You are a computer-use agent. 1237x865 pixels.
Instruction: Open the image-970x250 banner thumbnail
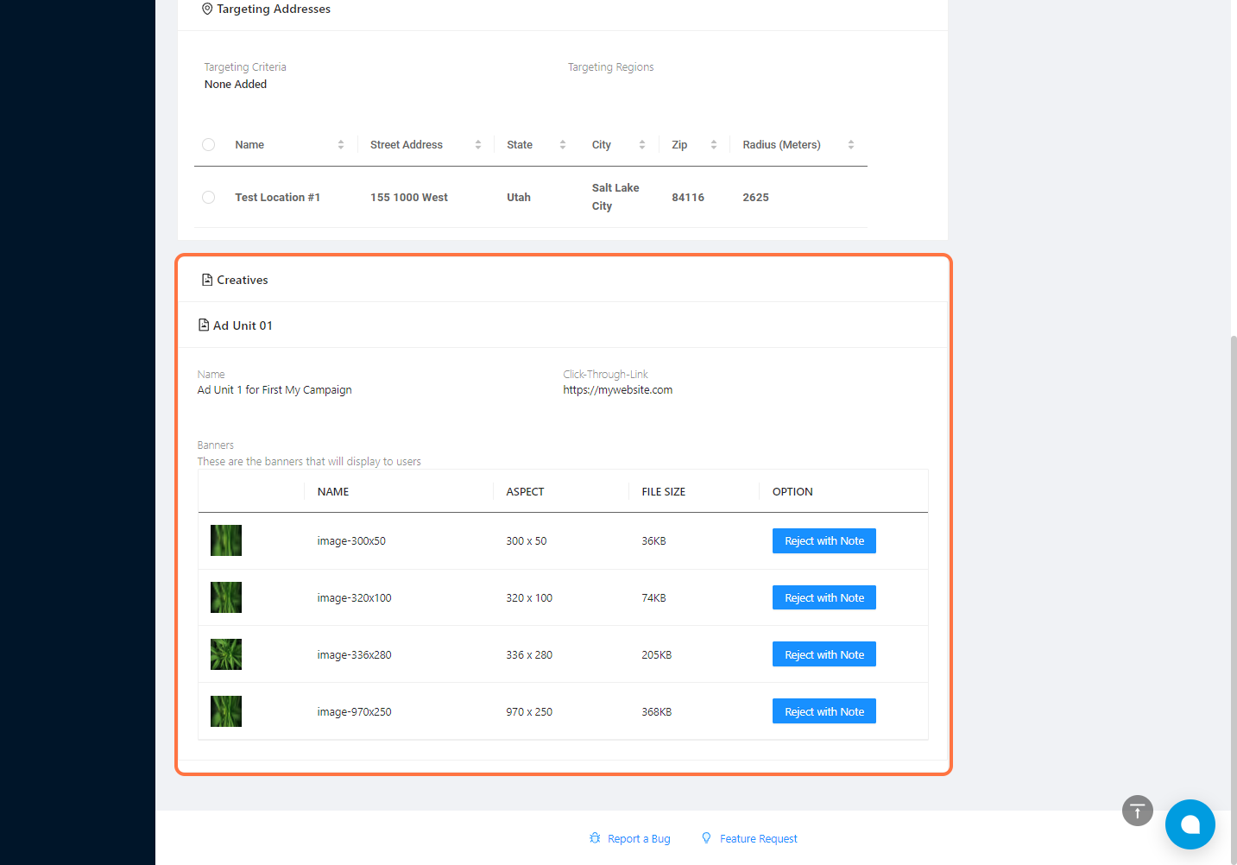click(x=226, y=711)
